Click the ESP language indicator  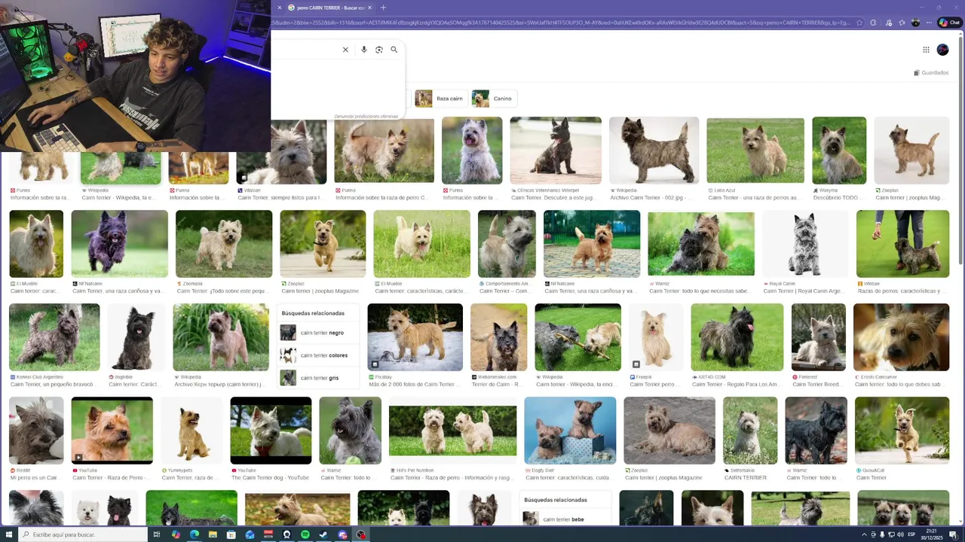[x=911, y=534]
